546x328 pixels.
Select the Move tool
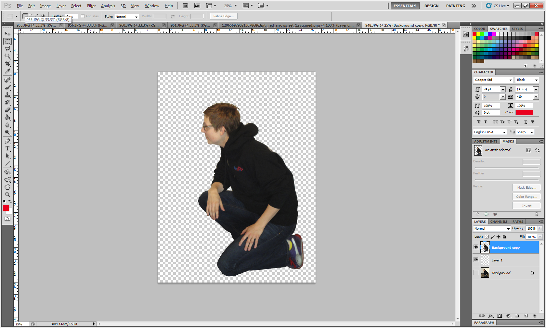click(7, 34)
